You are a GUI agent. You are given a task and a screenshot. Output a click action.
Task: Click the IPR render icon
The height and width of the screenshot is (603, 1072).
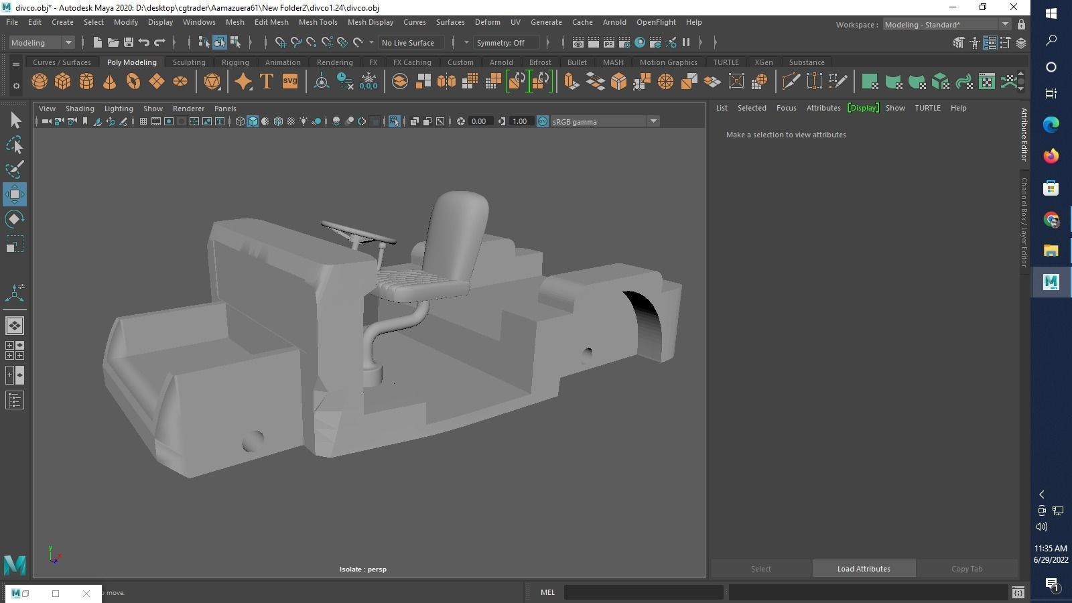click(608, 42)
